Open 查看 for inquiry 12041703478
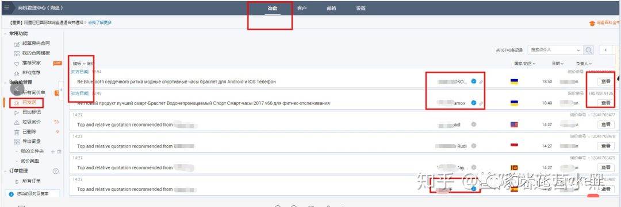The width and height of the screenshot is (621, 207). pyautogui.click(x=605, y=146)
